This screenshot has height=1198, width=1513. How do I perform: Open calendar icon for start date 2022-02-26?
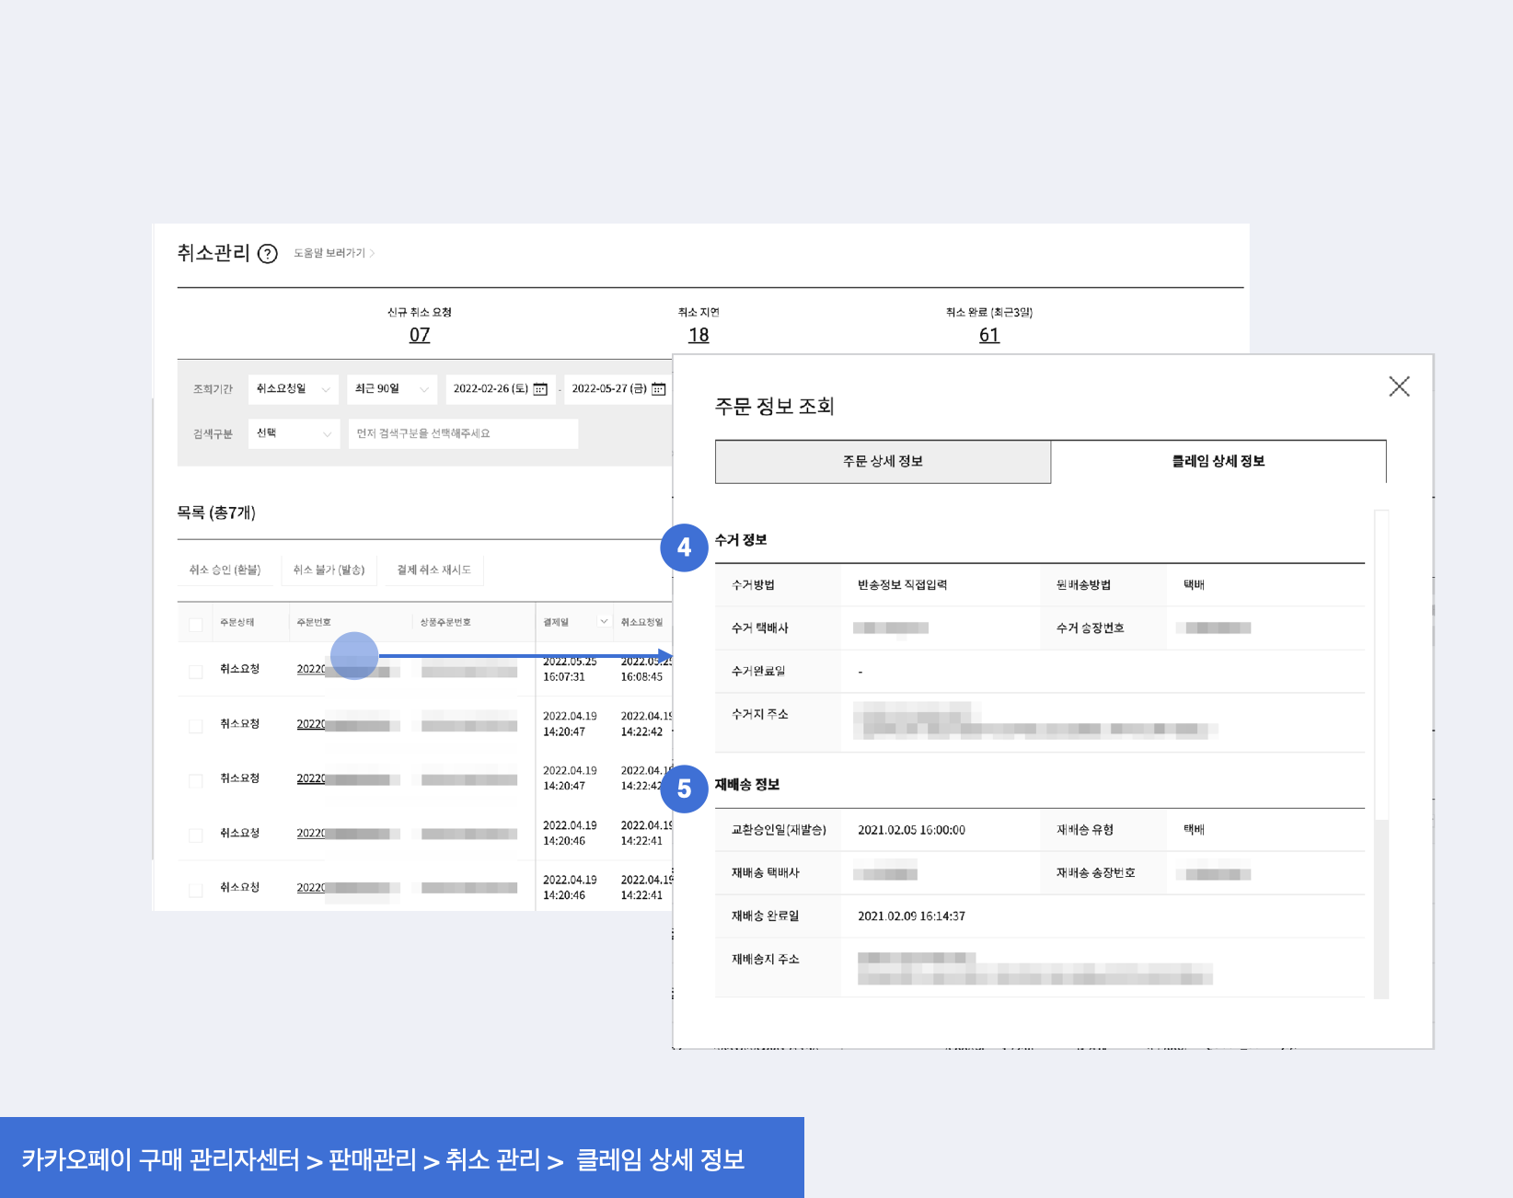click(x=540, y=389)
